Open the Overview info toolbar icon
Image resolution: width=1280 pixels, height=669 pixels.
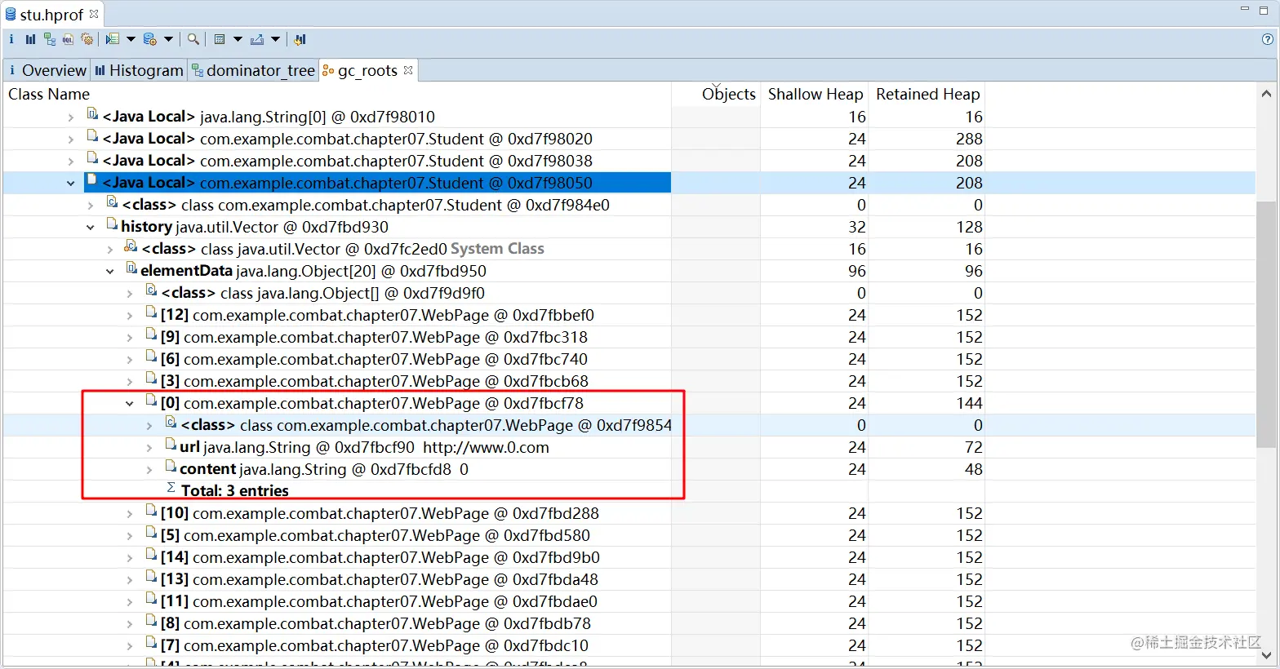coord(11,39)
